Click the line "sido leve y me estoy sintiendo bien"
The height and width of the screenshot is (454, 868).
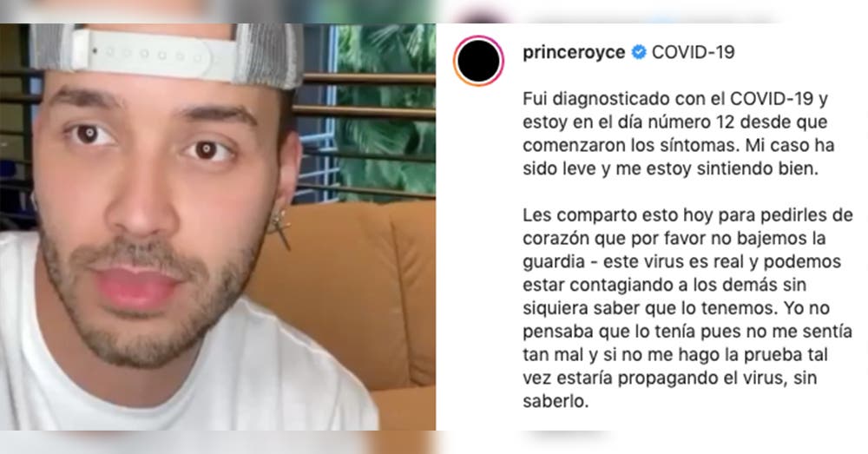670,168
